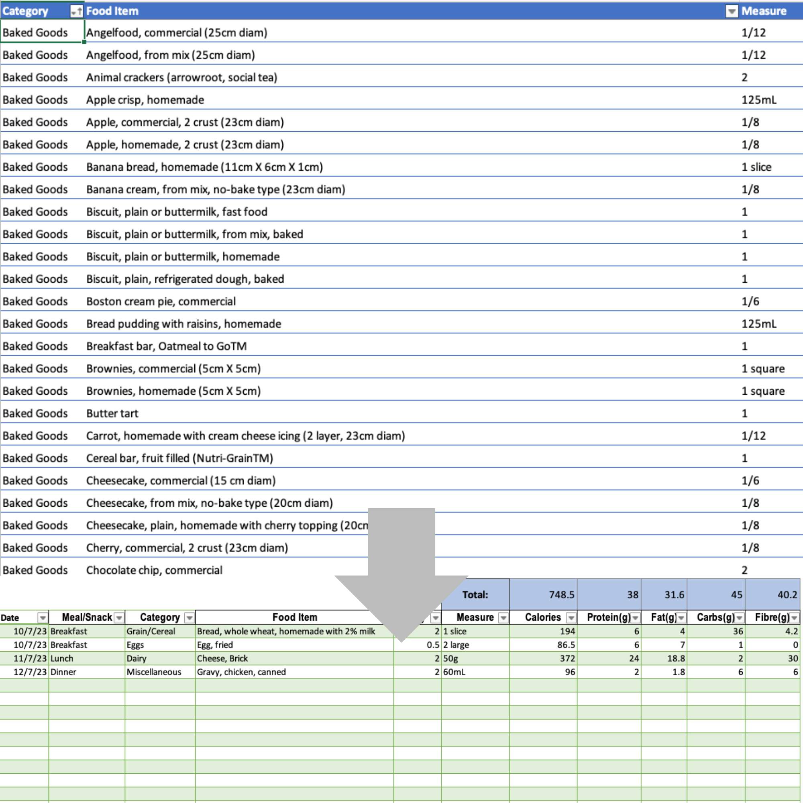Open the Carbs(g) column filter dropdown
This screenshot has width=803, height=803.
point(740,618)
